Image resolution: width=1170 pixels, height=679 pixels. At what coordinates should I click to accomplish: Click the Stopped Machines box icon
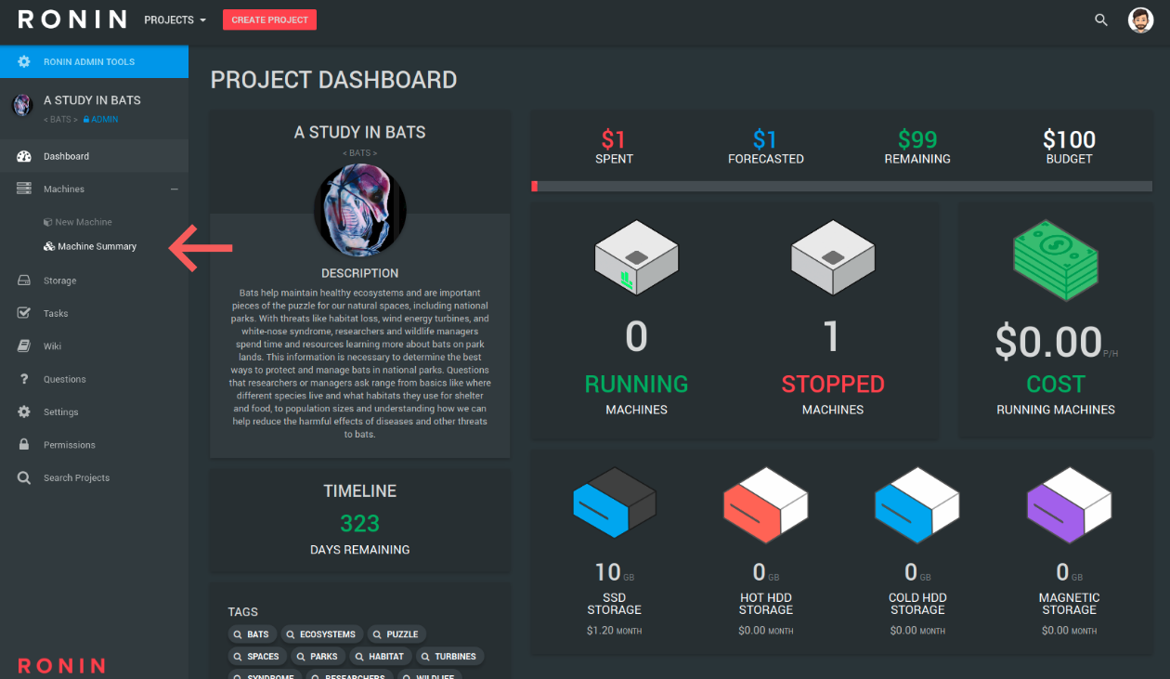(x=833, y=257)
